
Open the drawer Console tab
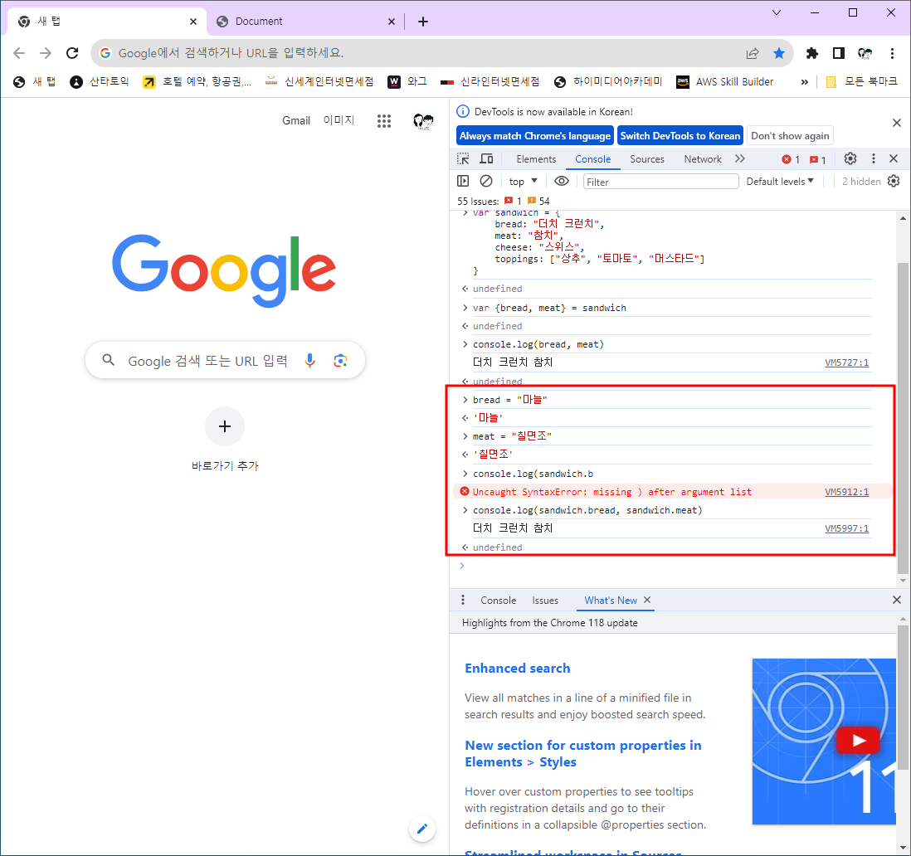[x=498, y=601]
